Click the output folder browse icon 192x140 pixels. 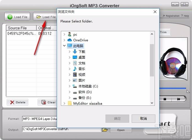click(x=105, y=130)
